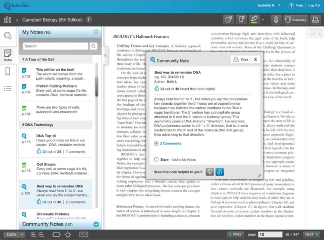Toggle full screen fit icon

point(68,235)
